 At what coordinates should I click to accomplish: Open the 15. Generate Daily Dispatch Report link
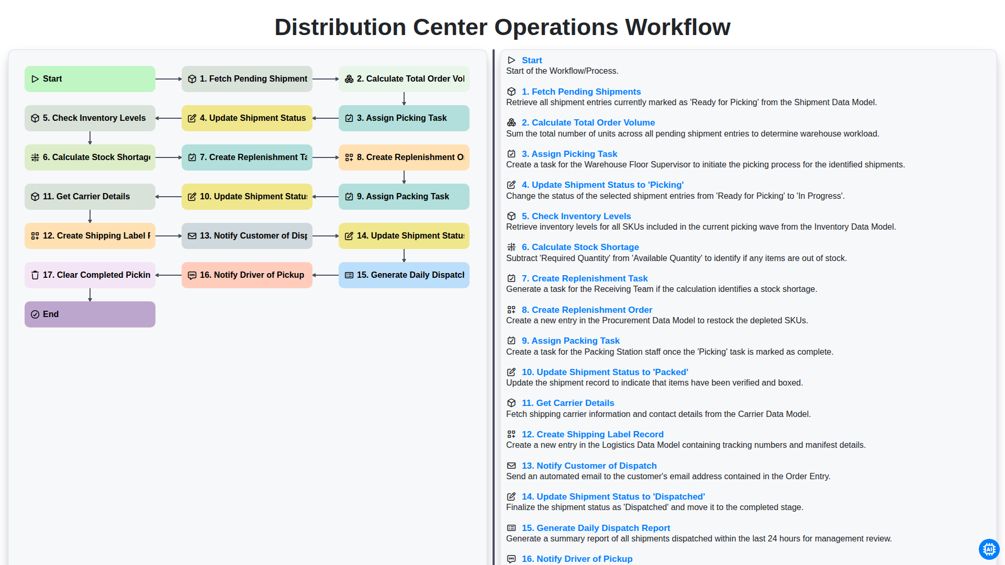[x=596, y=528]
